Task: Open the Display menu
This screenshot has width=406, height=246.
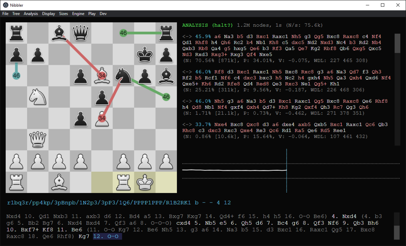Action: click(x=49, y=14)
